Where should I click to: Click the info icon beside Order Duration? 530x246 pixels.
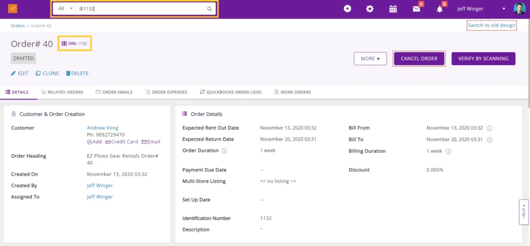pos(224,151)
